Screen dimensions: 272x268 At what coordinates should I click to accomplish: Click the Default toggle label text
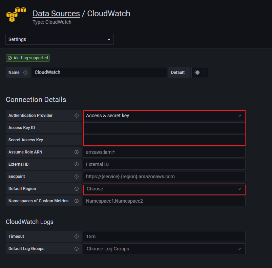177,73
